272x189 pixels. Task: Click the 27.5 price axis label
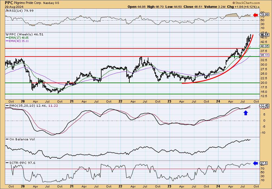pos(264,69)
